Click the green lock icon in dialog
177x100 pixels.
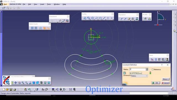pyautogui.click(x=150, y=73)
